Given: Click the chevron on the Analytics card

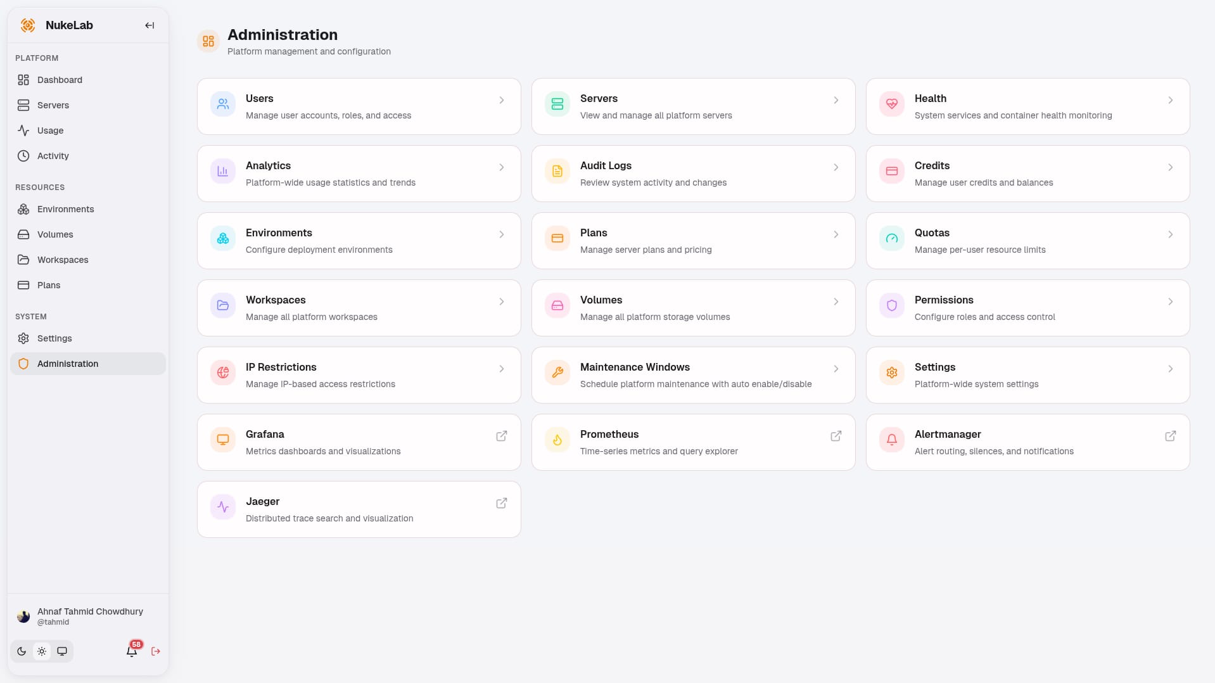Looking at the screenshot, I should click(502, 167).
